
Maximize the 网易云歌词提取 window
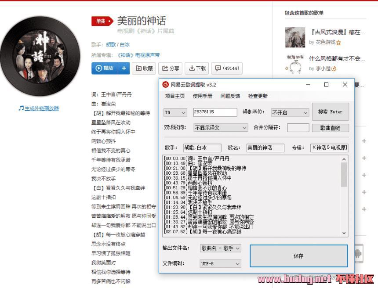point(326,85)
